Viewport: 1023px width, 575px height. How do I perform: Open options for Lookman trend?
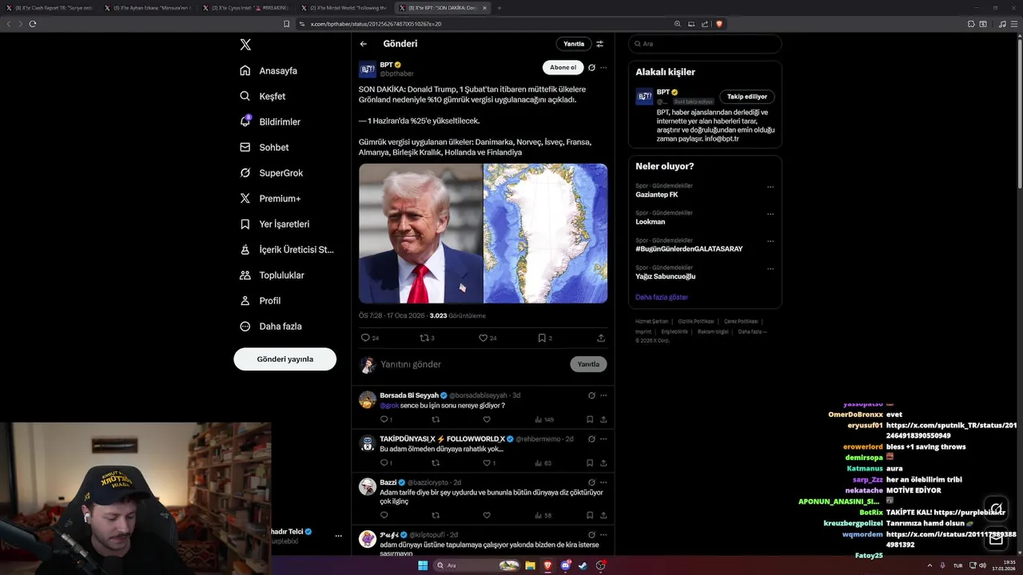coord(770,214)
